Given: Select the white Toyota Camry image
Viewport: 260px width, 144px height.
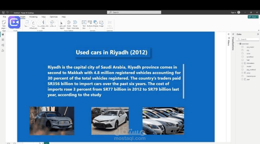Looking at the screenshot, I should pos(110,121).
